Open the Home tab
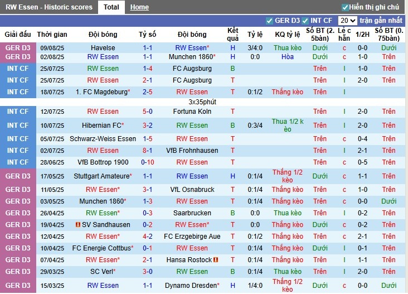 tap(139, 7)
